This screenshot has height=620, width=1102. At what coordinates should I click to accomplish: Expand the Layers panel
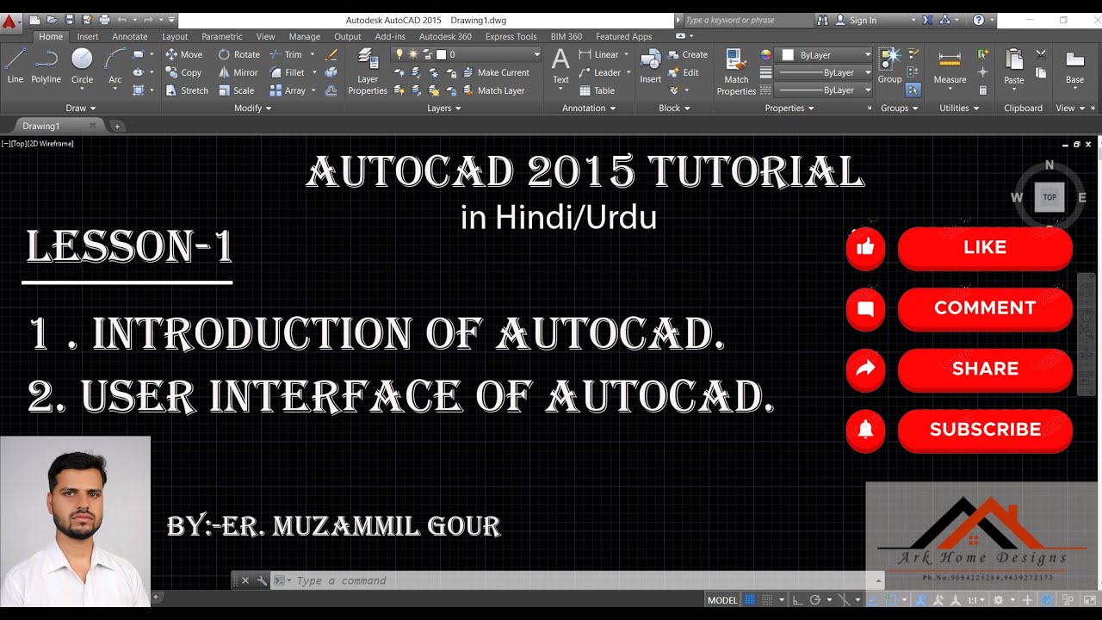tap(444, 108)
